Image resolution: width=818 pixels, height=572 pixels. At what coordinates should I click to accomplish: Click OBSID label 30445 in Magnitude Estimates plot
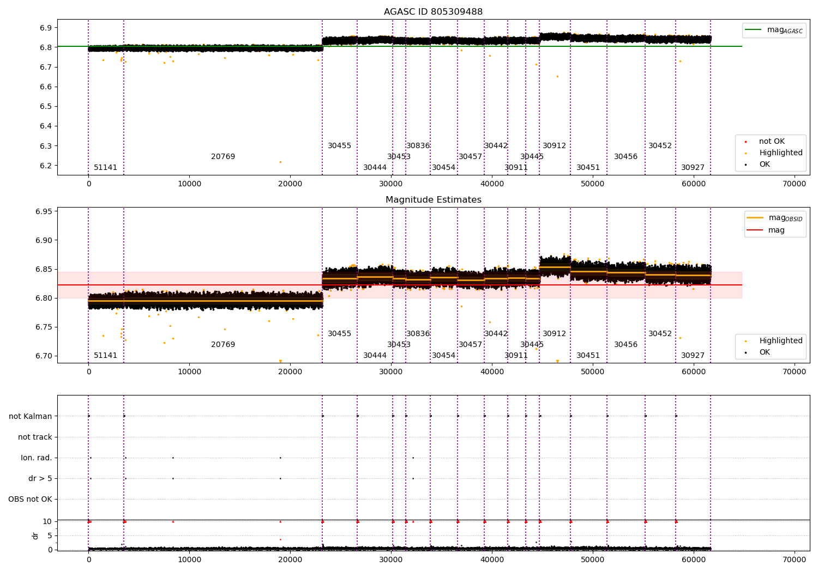[x=532, y=345]
